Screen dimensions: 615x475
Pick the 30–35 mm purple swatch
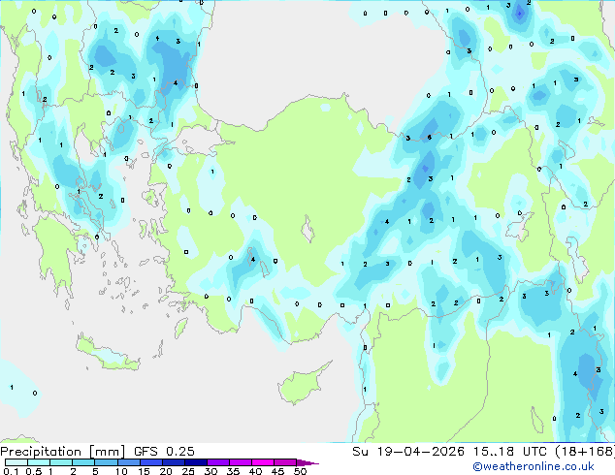click(x=218, y=462)
